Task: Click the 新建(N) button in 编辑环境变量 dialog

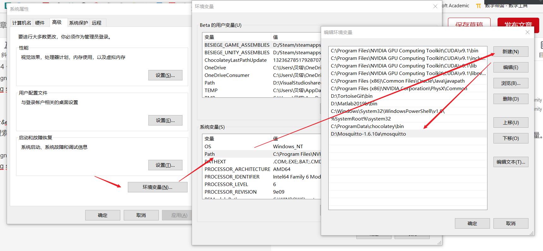Action: (x=511, y=52)
